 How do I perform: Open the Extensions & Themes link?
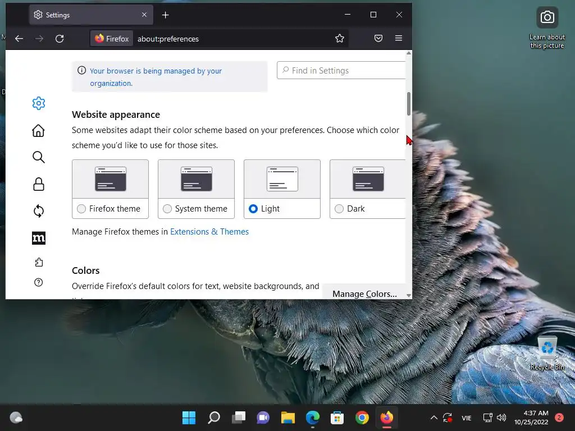[209, 232]
